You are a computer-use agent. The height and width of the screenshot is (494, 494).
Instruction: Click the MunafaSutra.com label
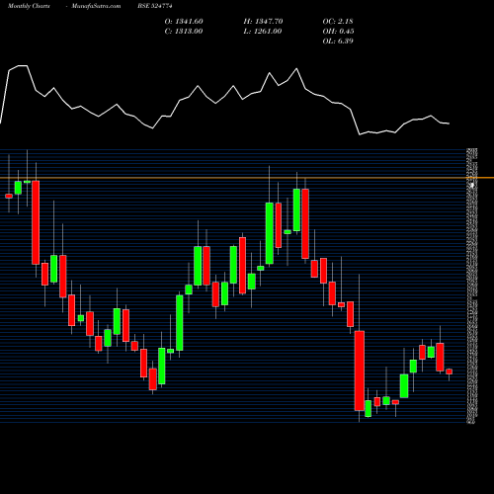click(x=96, y=6)
